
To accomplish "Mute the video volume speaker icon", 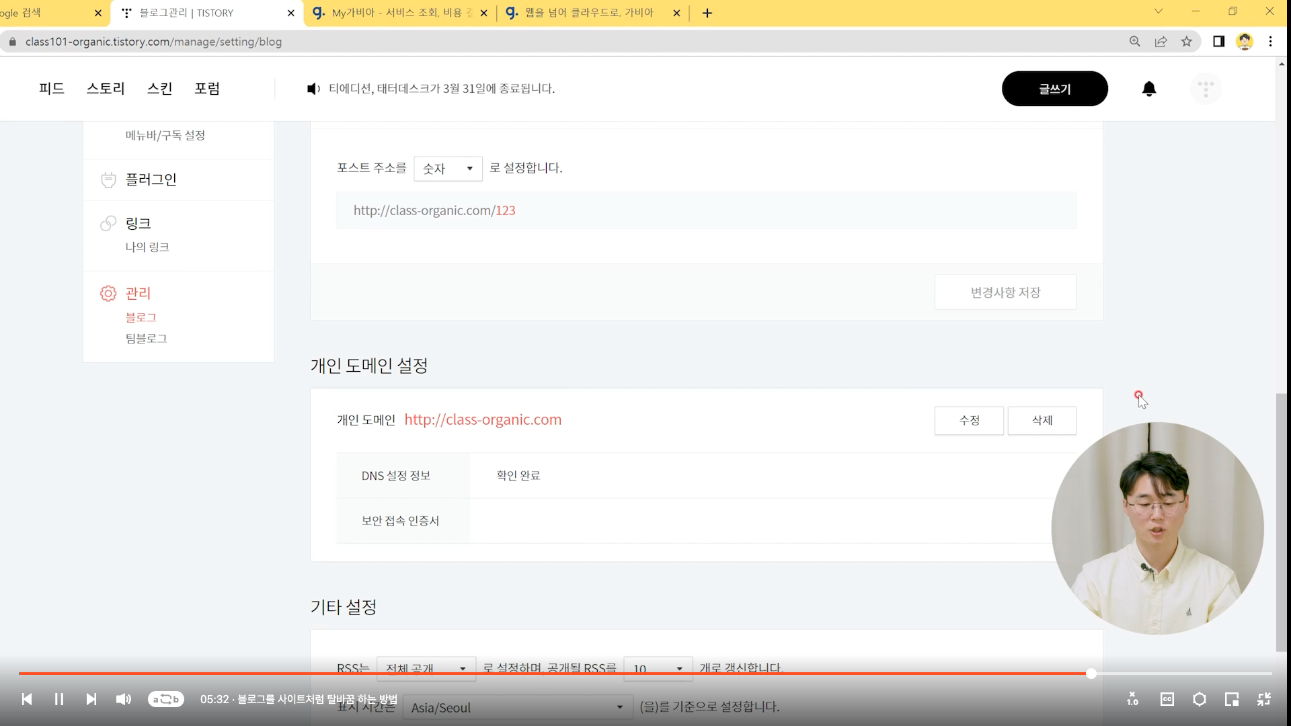I will coord(124,699).
